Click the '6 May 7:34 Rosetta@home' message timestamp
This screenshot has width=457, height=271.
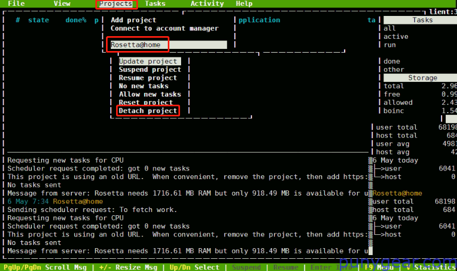[55, 201]
